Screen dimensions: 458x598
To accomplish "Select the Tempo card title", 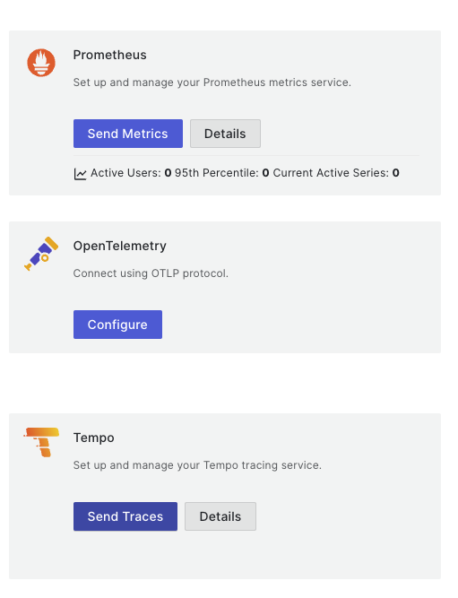I will click(94, 438).
